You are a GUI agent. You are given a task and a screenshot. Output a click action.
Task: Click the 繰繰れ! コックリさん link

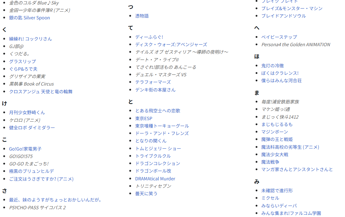30,39
